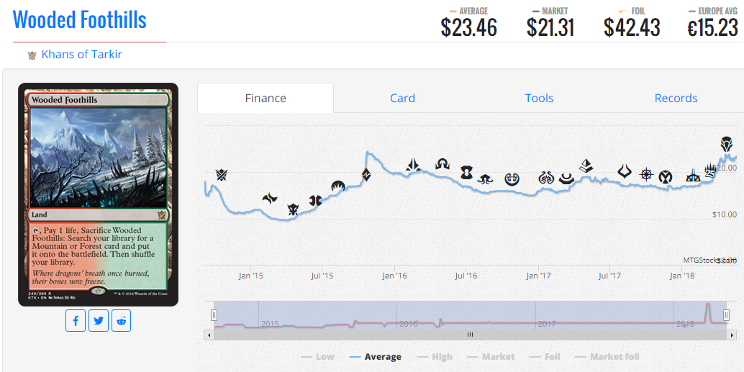Click the Dominaria set symbol at chart end
The height and width of the screenshot is (372, 744).
click(x=725, y=143)
